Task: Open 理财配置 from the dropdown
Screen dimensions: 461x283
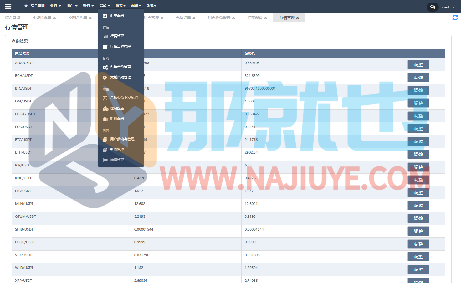Action: (x=117, y=108)
